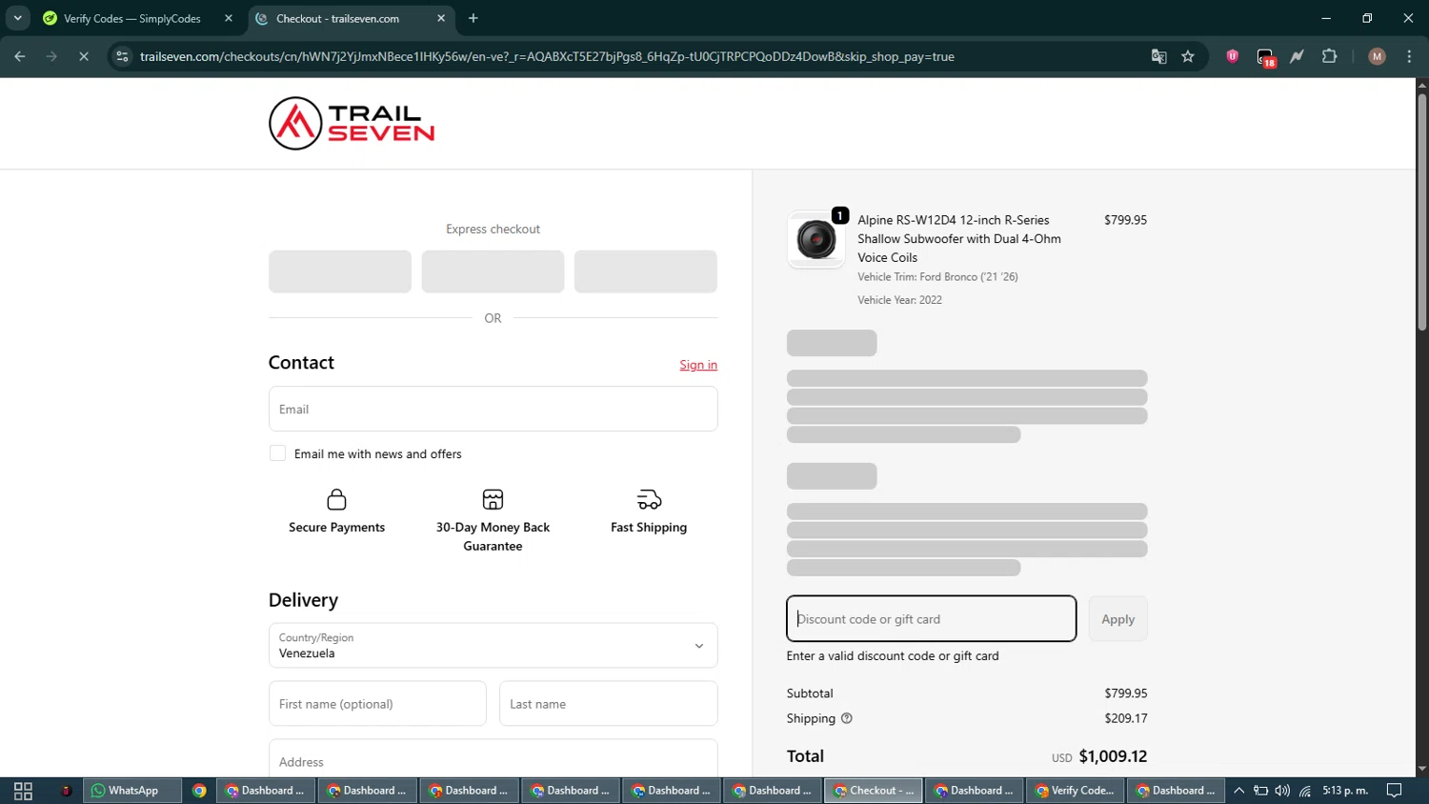Click the Discount code or gift card field
The image size is (1429, 804).
[x=932, y=619]
